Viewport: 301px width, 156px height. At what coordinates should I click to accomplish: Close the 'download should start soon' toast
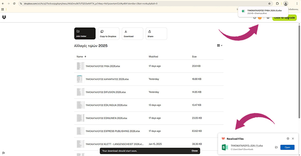point(194,150)
